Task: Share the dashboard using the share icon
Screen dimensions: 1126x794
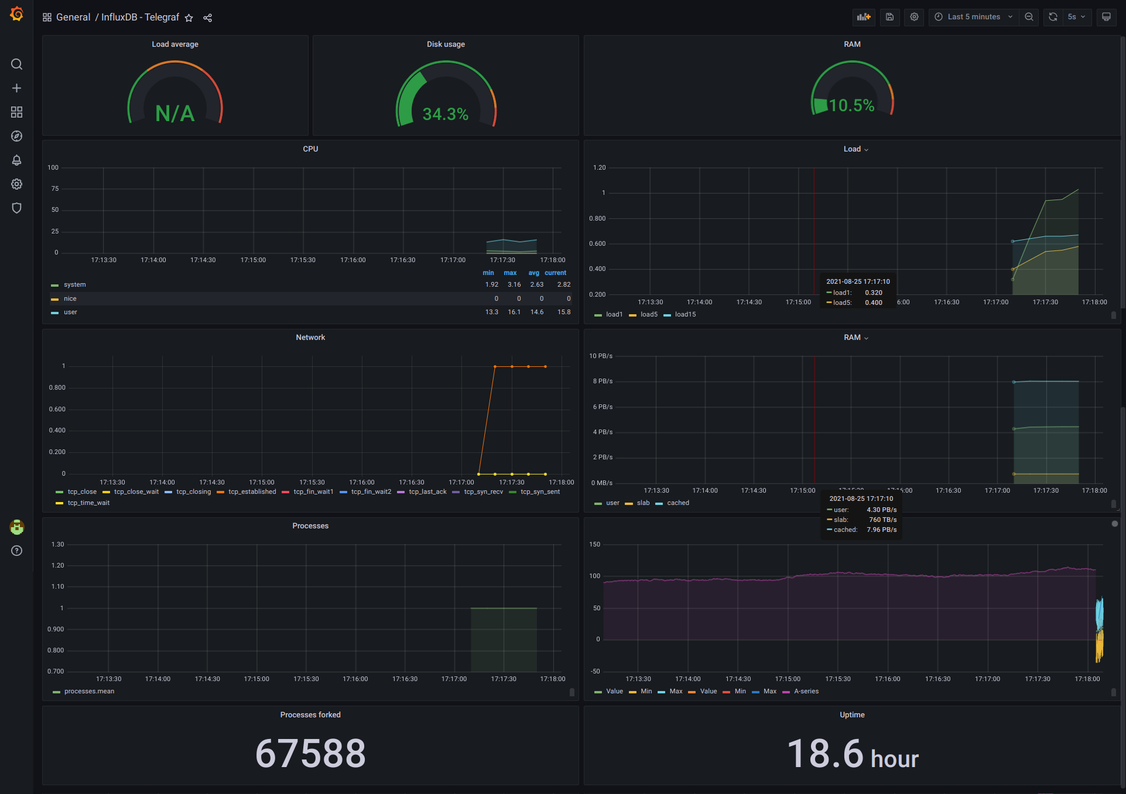Action: (x=208, y=18)
